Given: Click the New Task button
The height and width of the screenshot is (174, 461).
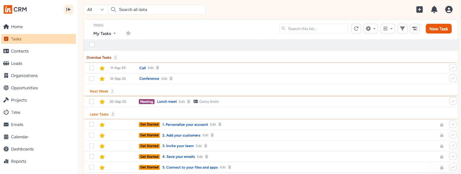Looking at the screenshot, I should click(x=439, y=29).
